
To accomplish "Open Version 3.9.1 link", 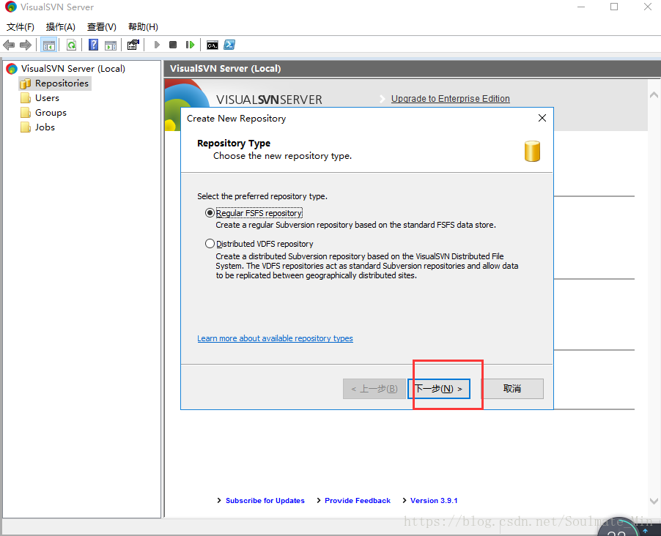I will coord(434,501).
